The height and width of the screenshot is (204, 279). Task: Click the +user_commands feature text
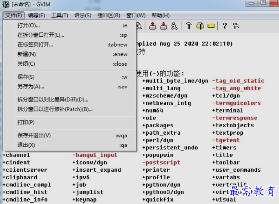click(x=237, y=170)
